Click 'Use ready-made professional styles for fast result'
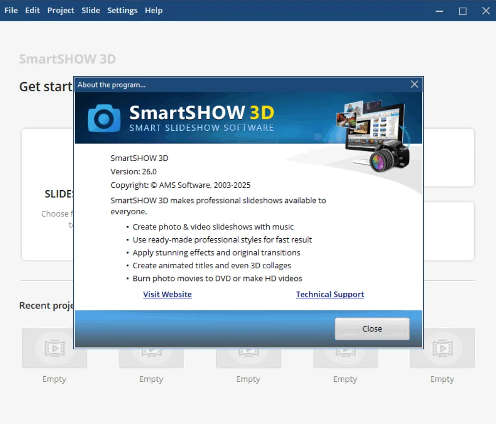Screen dimensions: 496x424 coord(222,240)
